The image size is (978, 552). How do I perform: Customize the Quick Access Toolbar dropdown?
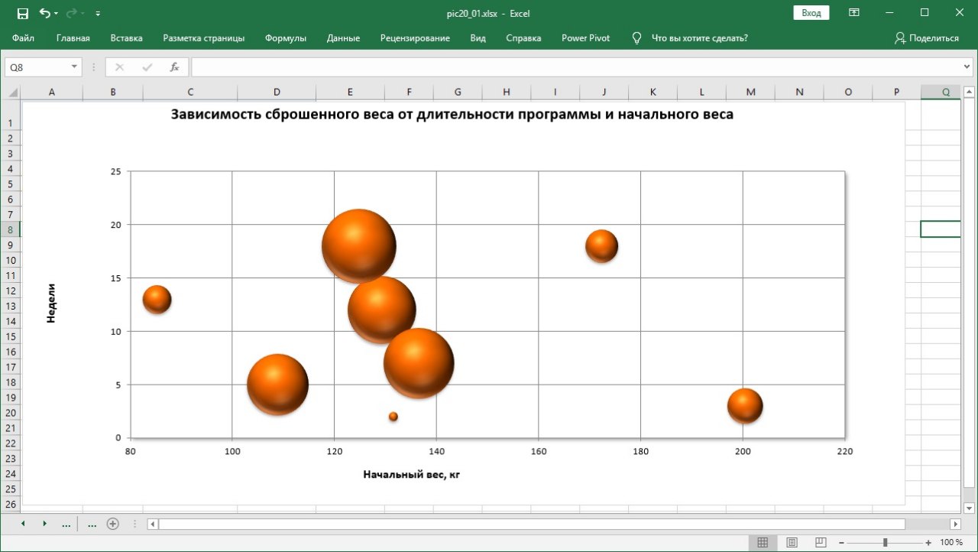98,14
